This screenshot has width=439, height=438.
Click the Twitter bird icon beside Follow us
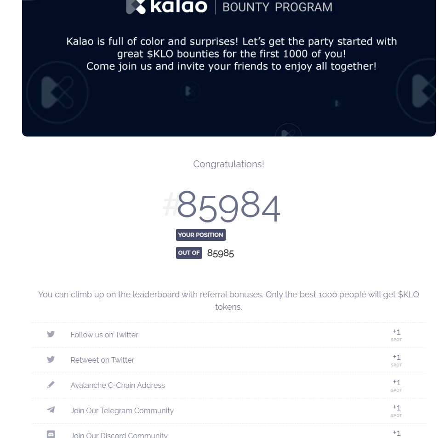[x=51, y=334]
